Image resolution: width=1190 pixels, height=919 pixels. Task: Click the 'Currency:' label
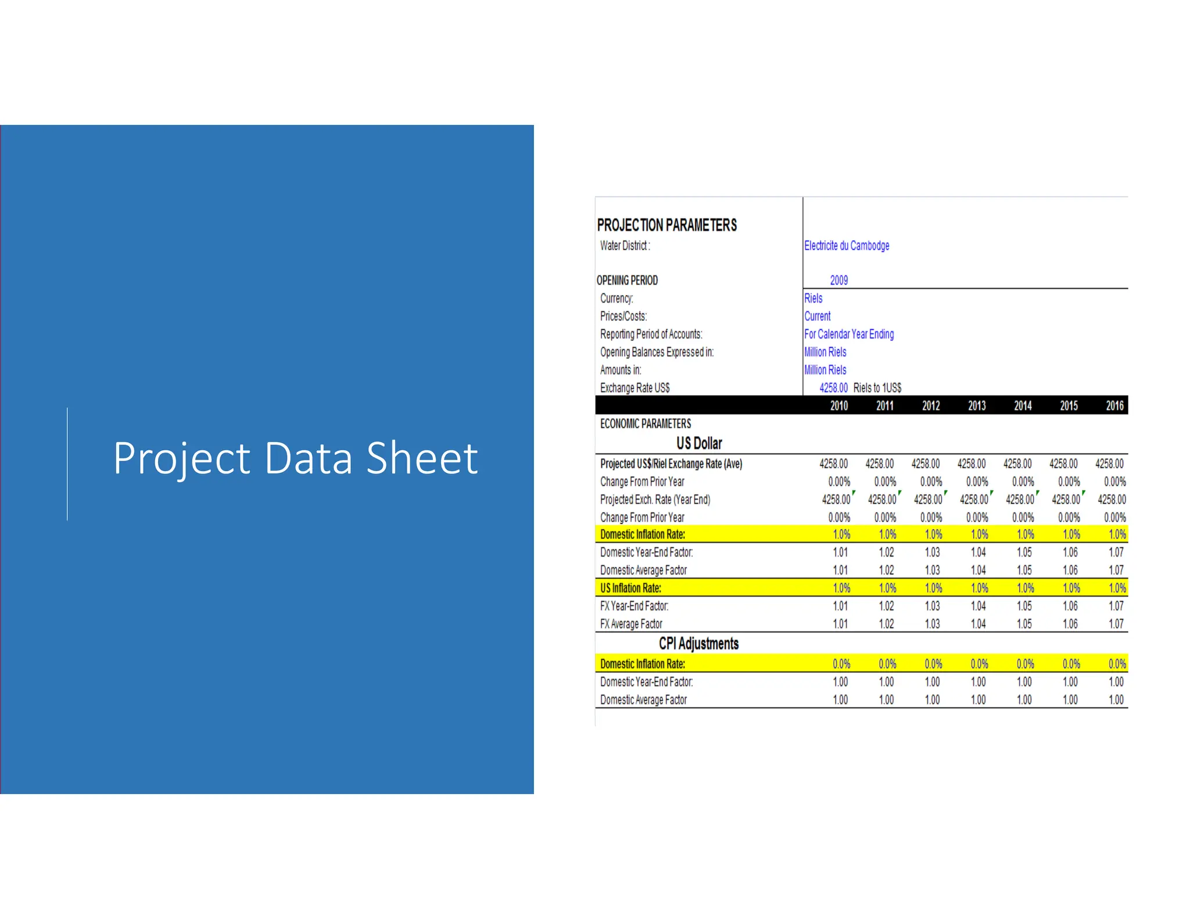[x=616, y=299]
